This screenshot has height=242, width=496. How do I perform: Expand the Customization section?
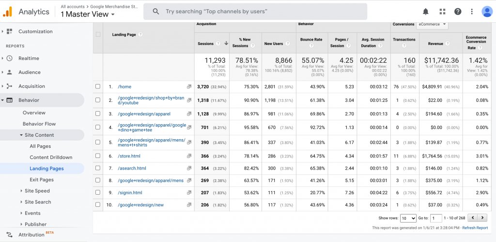coord(2,31)
